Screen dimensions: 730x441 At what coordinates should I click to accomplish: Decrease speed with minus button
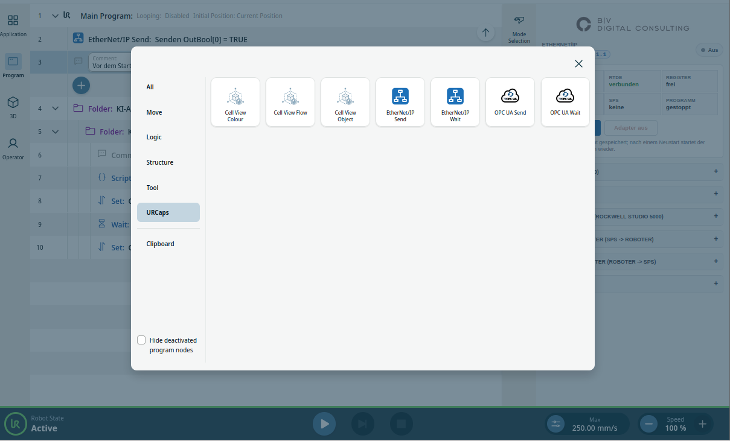coord(649,424)
